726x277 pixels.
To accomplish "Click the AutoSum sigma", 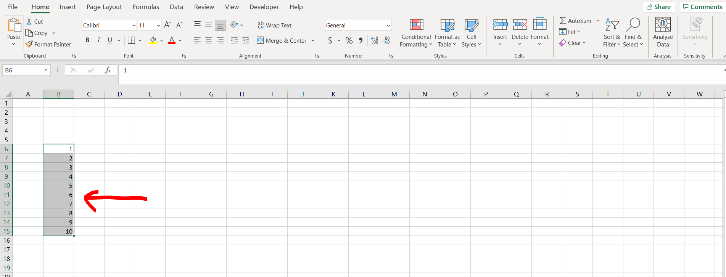I will (x=563, y=21).
